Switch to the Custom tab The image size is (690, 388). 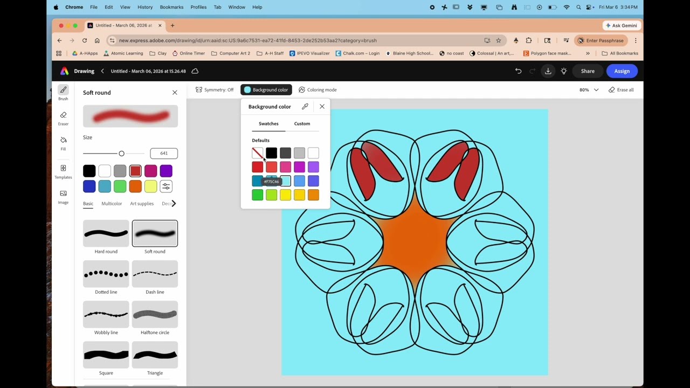302,123
